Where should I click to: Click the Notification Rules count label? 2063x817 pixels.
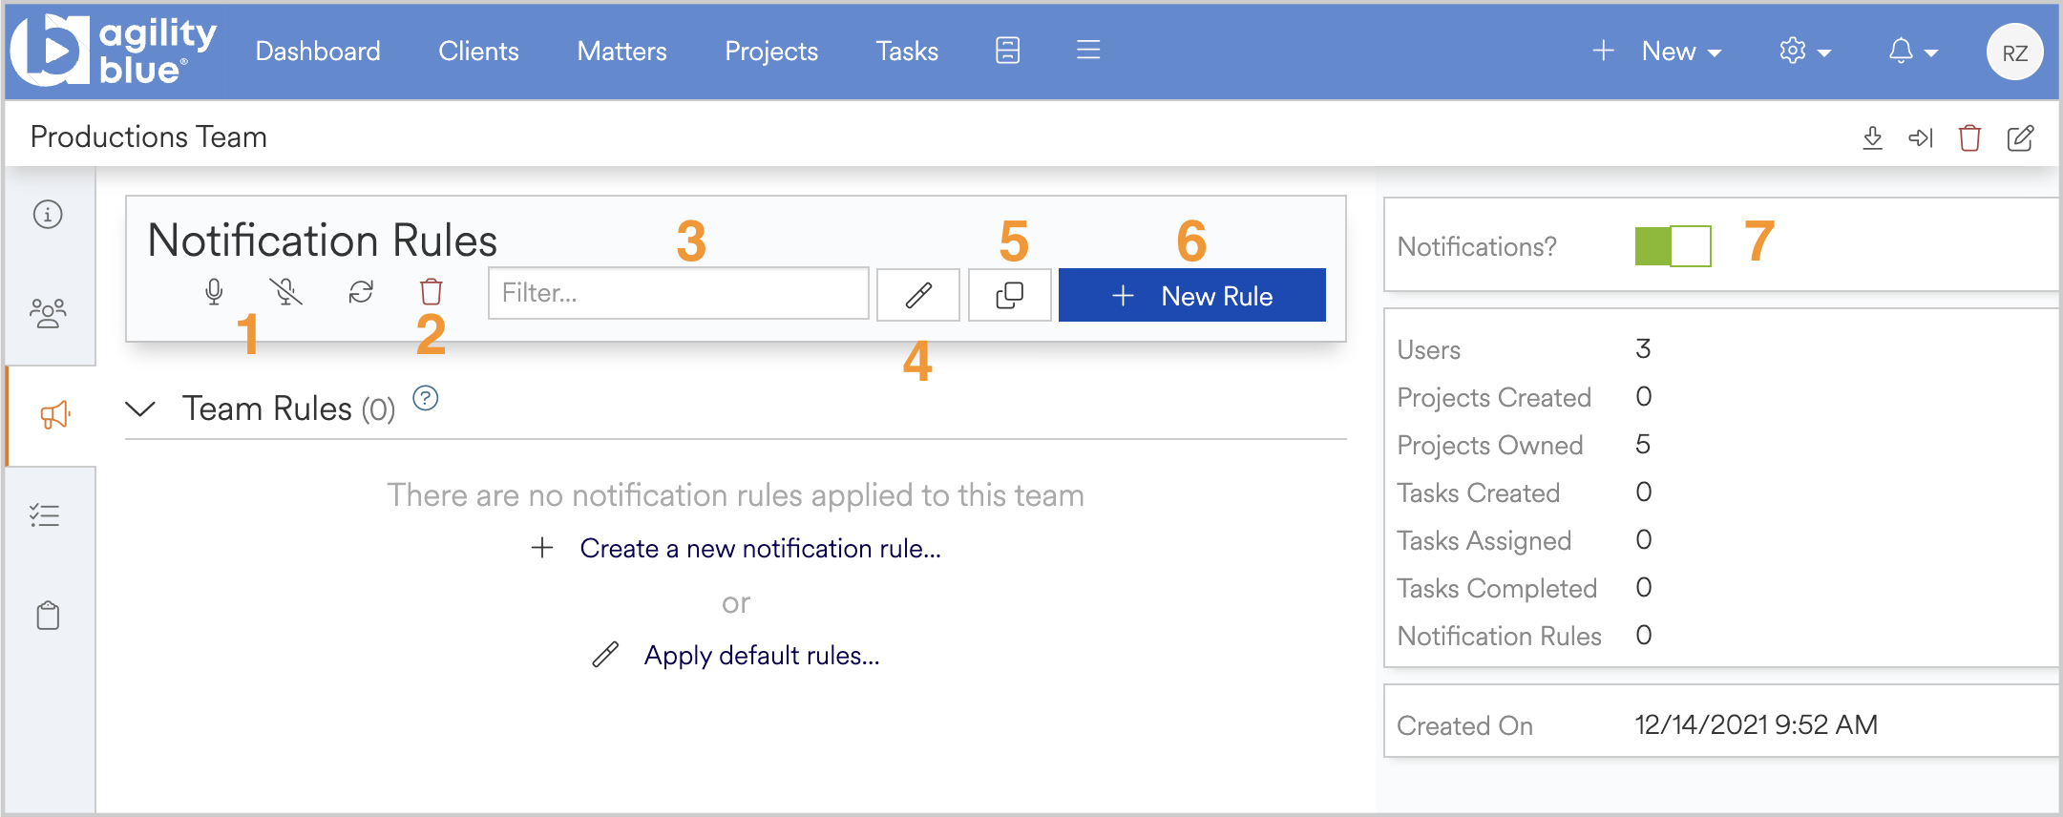(x=1499, y=637)
